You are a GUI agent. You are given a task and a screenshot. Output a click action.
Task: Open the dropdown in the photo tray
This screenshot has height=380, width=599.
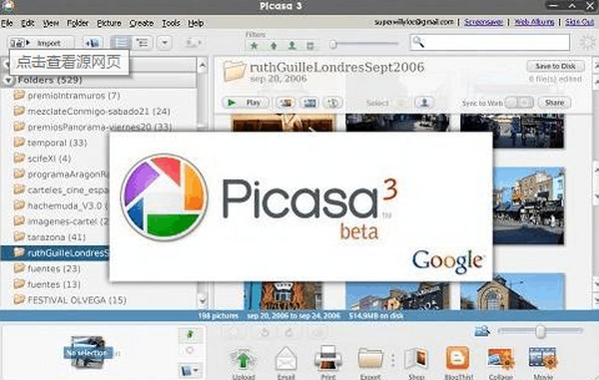click(x=190, y=370)
